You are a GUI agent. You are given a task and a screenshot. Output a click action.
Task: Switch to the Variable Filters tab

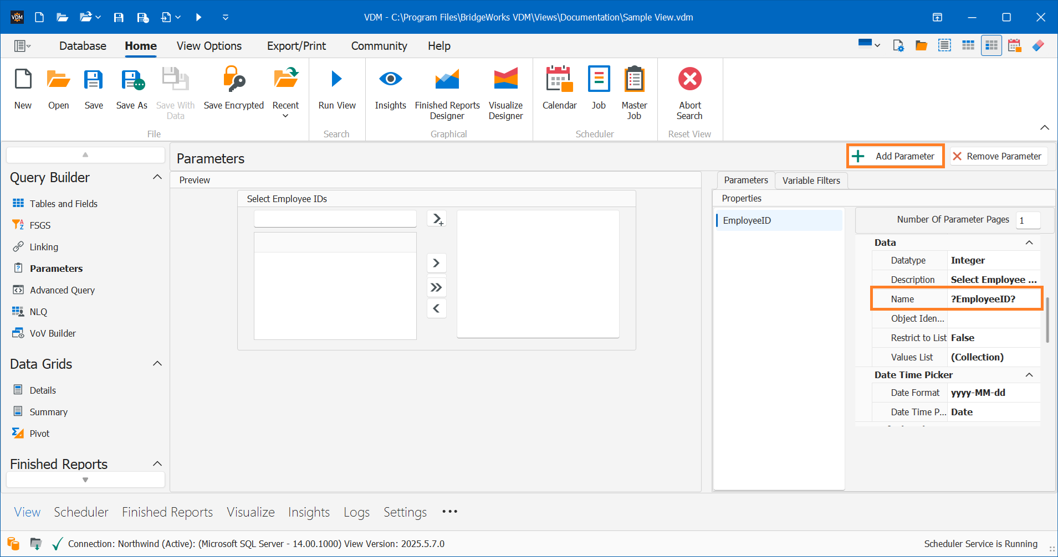pyautogui.click(x=810, y=180)
